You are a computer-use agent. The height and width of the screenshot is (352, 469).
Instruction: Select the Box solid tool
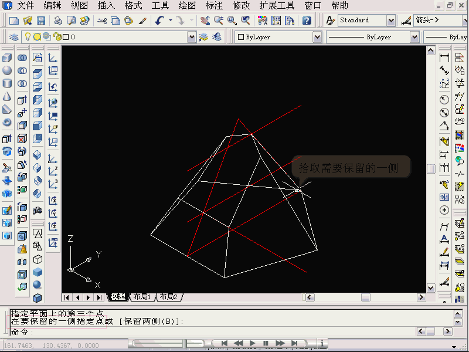point(7,58)
